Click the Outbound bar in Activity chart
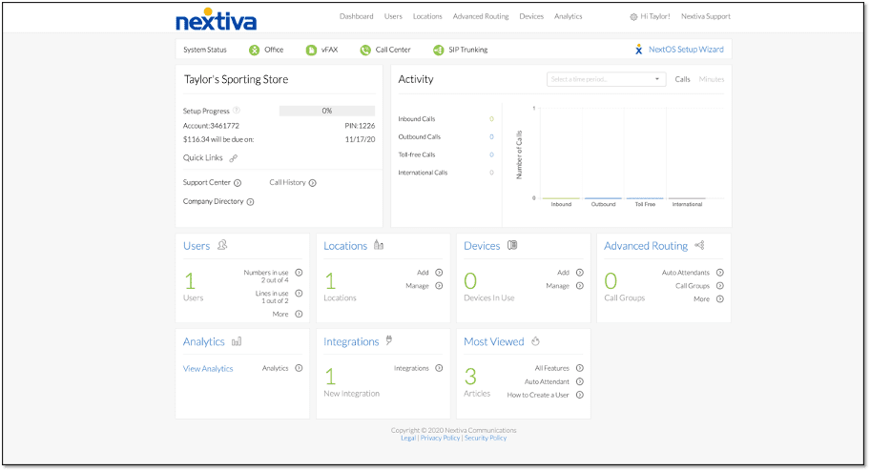This screenshot has width=870, height=471. click(603, 198)
